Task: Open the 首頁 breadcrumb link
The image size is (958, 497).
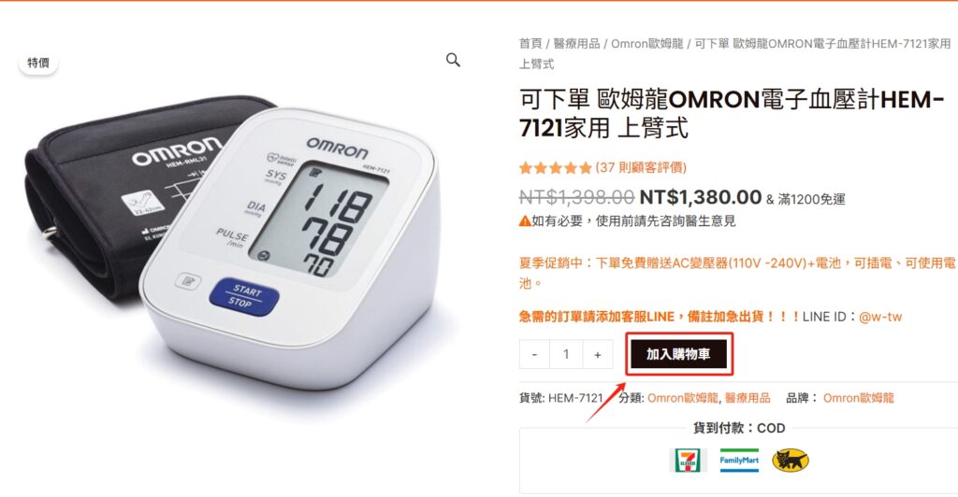Action: (x=530, y=43)
